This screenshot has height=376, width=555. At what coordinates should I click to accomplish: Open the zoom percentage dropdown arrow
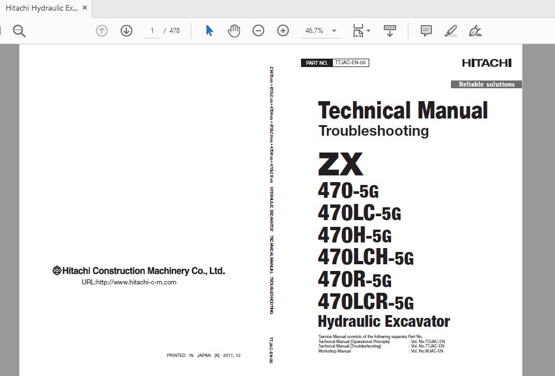tap(334, 31)
